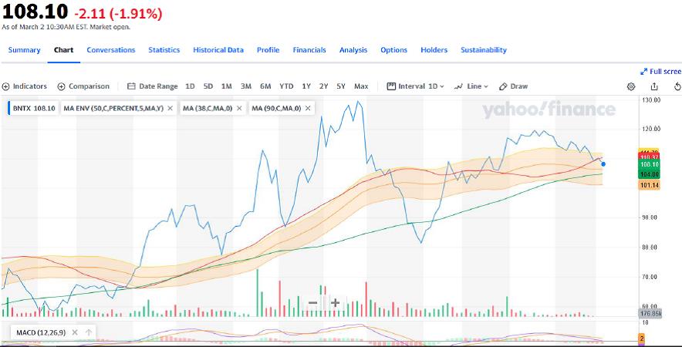Open chart settings gear icon
682x347 pixels.
pyautogui.click(x=631, y=86)
